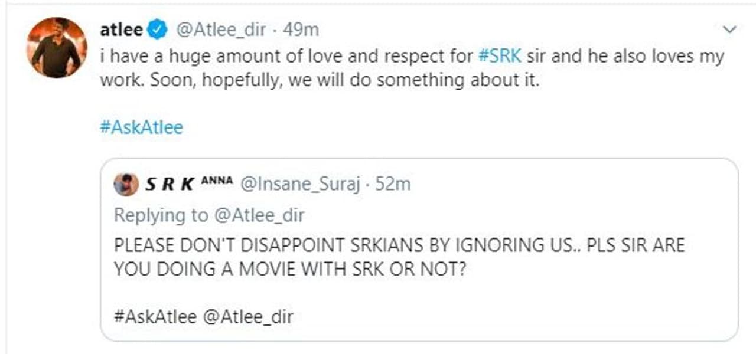Click the 'PLEASE DON'T DISAPPOINT SRKIANS' text line
This screenshot has width=756, height=354.
point(399,245)
